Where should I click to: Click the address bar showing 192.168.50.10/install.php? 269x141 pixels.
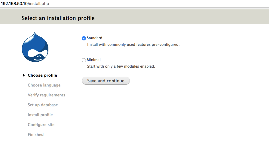click(135, 4)
